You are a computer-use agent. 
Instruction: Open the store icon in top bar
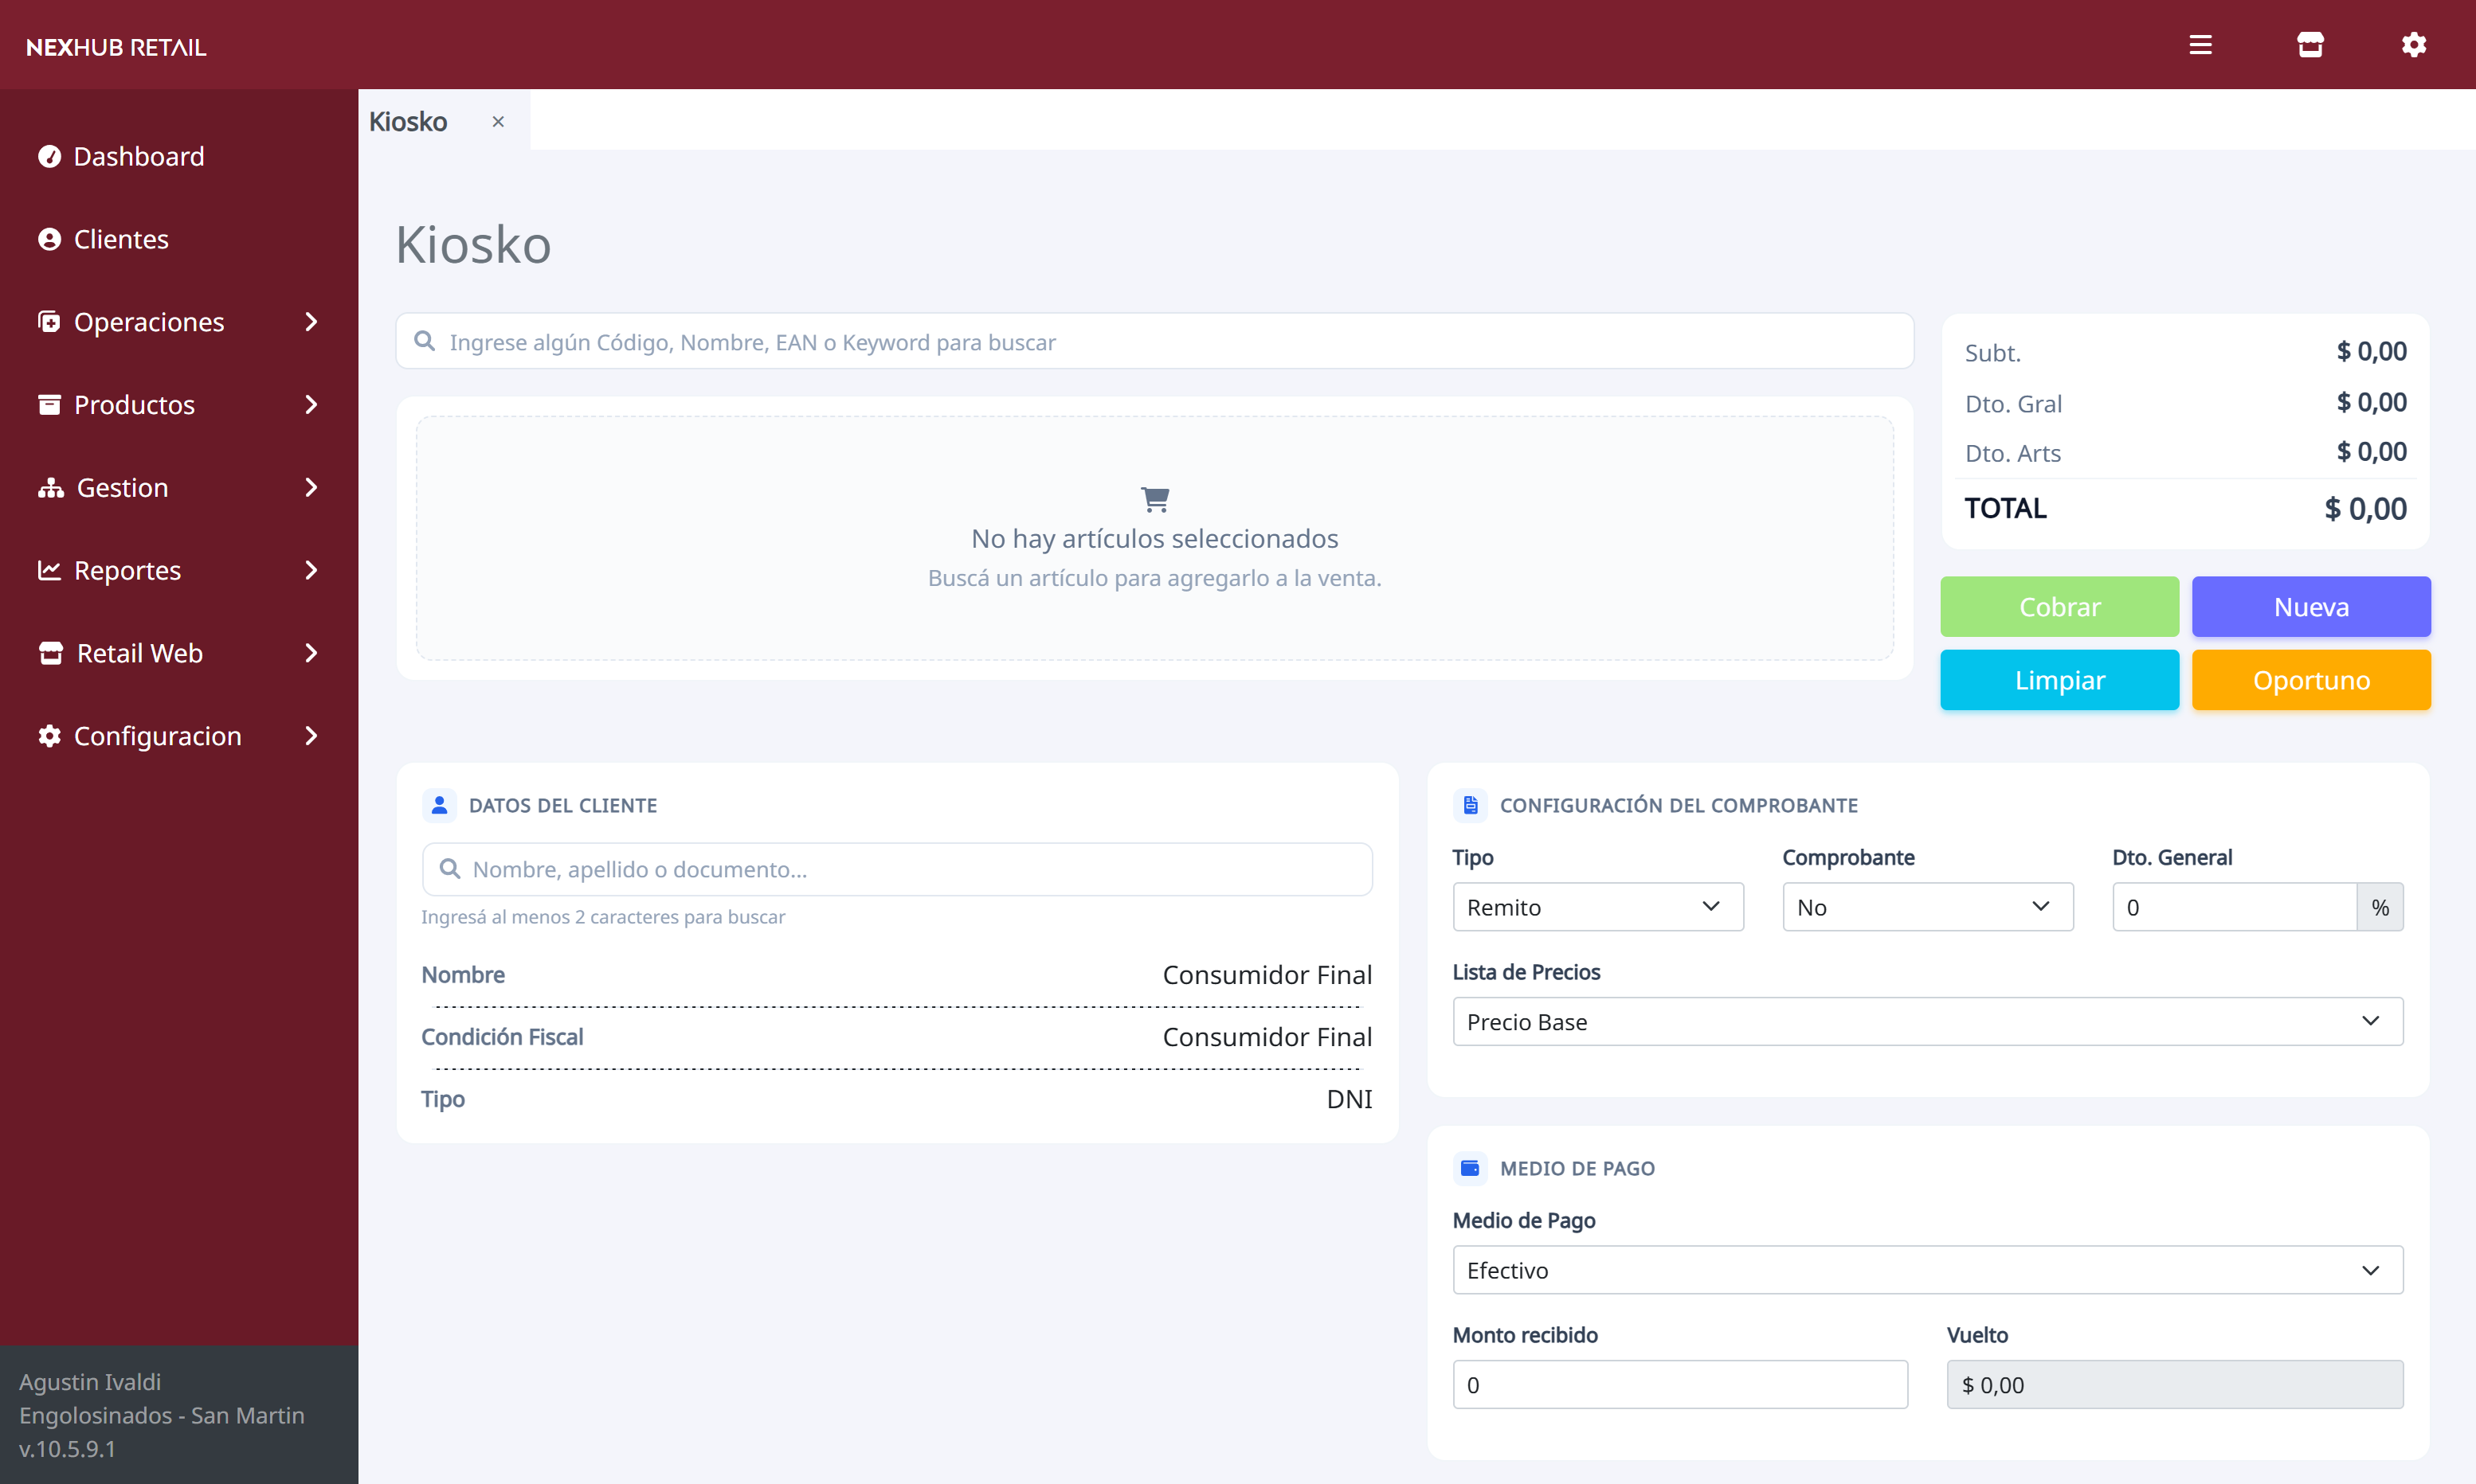[x=2310, y=45]
